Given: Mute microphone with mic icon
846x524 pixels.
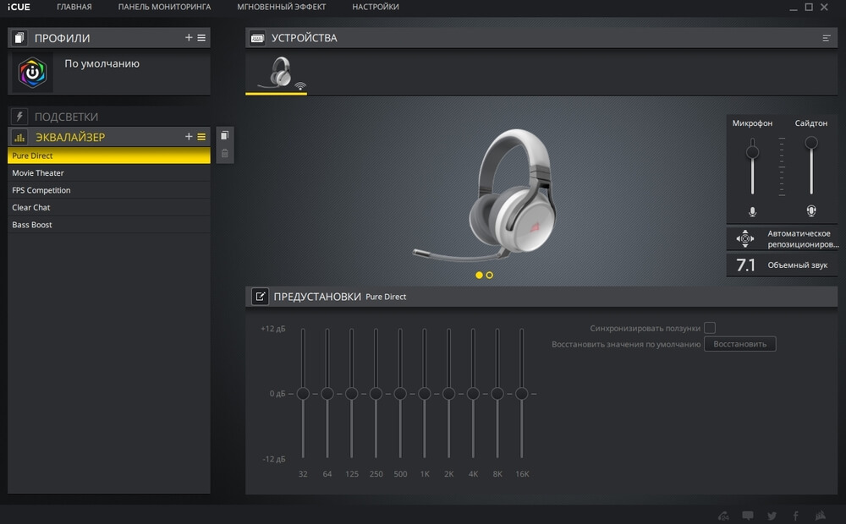Looking at the screenshot, I should point(752,212).
